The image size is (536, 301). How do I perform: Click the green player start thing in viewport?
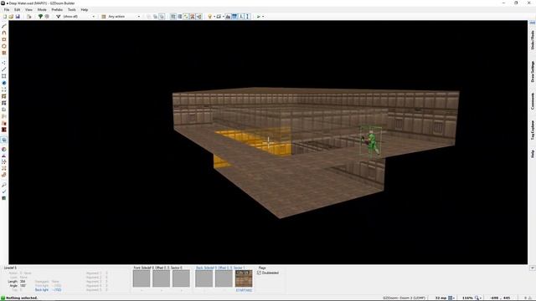point(372,142)
